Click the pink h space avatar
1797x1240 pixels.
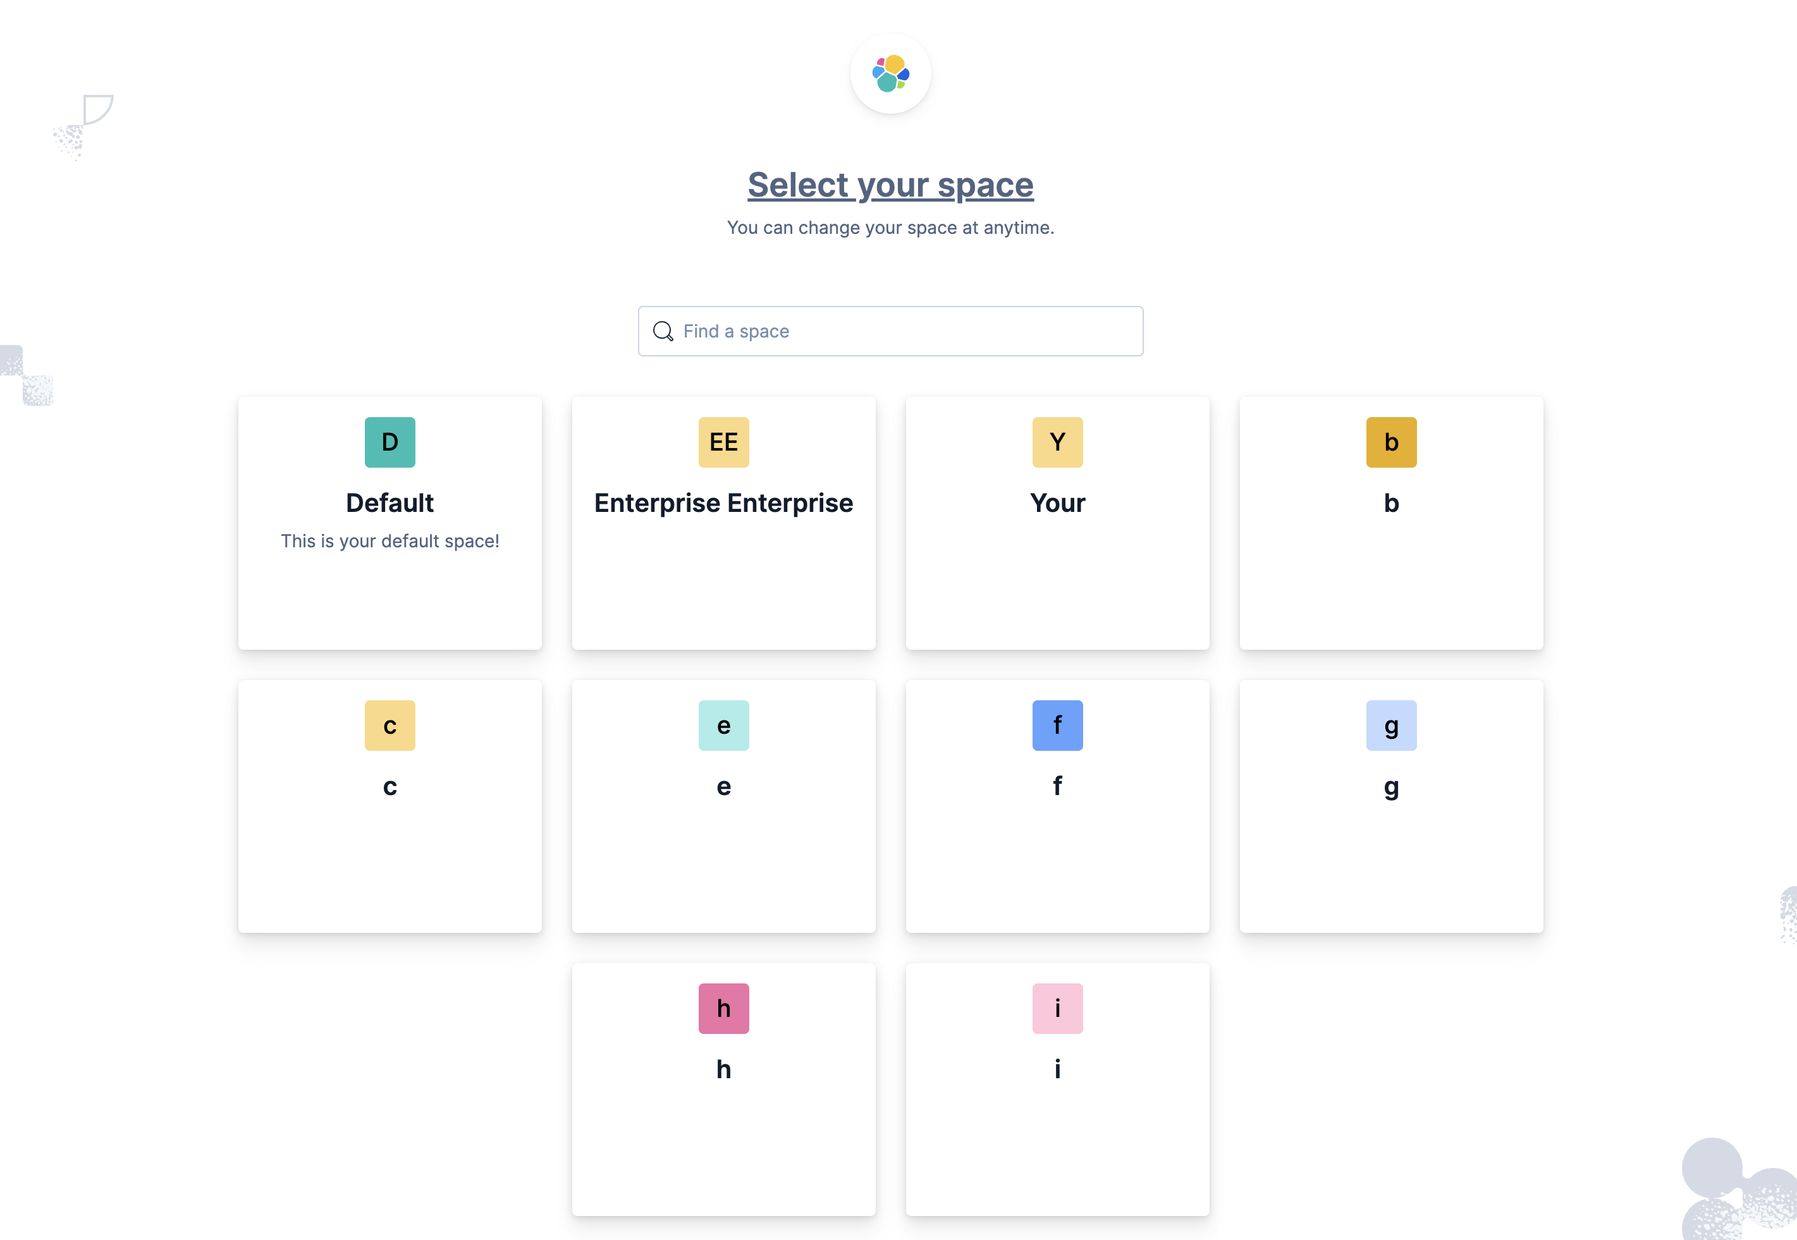click(723, 1007)
